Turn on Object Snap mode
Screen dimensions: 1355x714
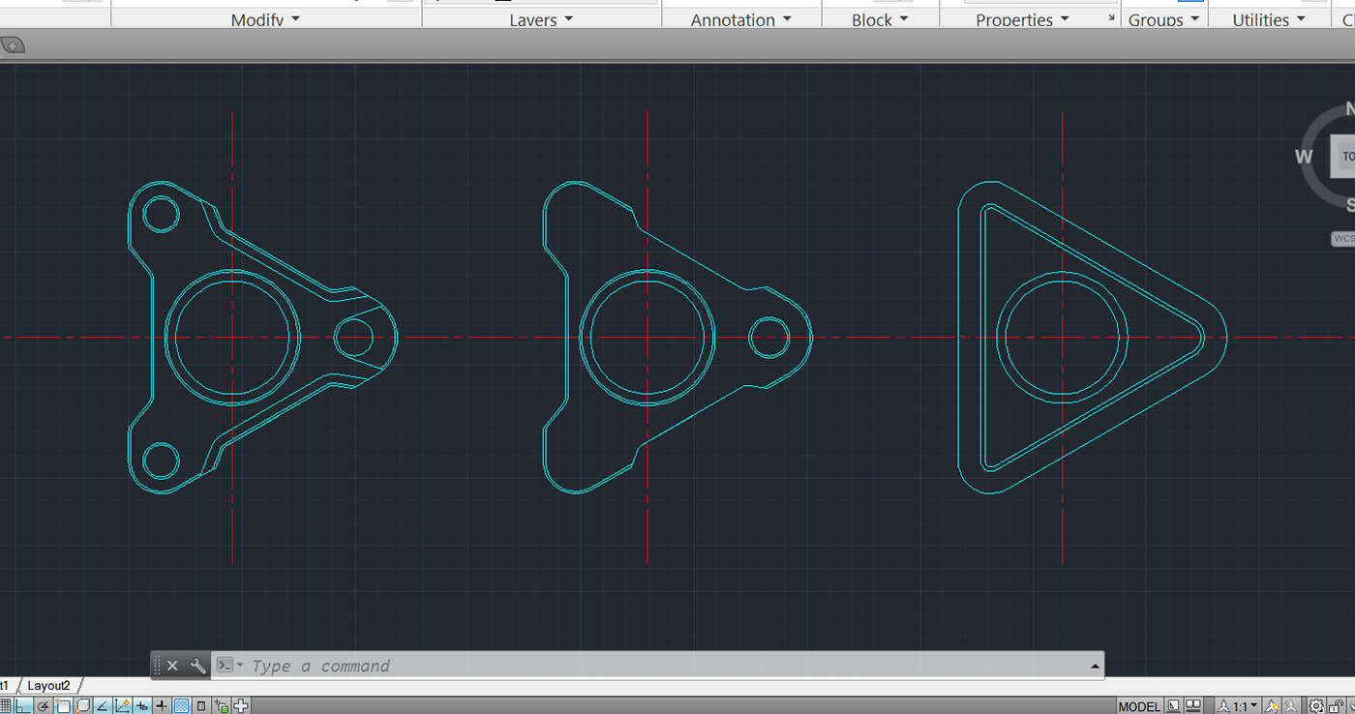[x=62, y=705]
